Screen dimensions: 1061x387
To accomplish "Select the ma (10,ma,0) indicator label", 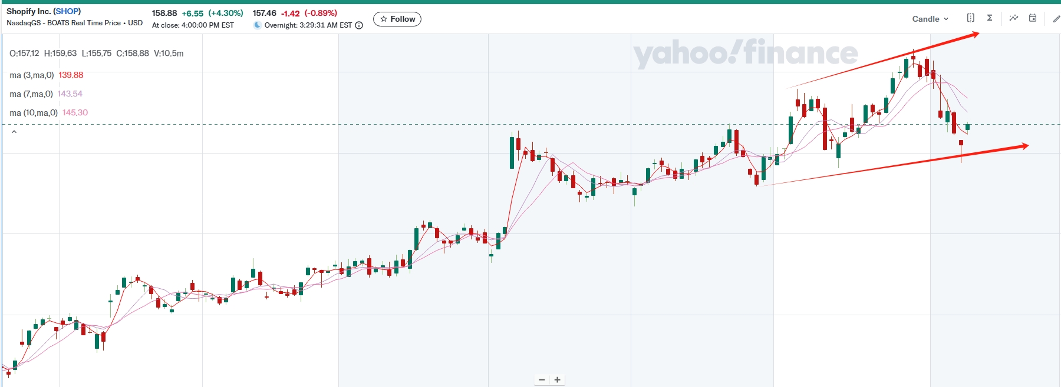I will 34,113.
